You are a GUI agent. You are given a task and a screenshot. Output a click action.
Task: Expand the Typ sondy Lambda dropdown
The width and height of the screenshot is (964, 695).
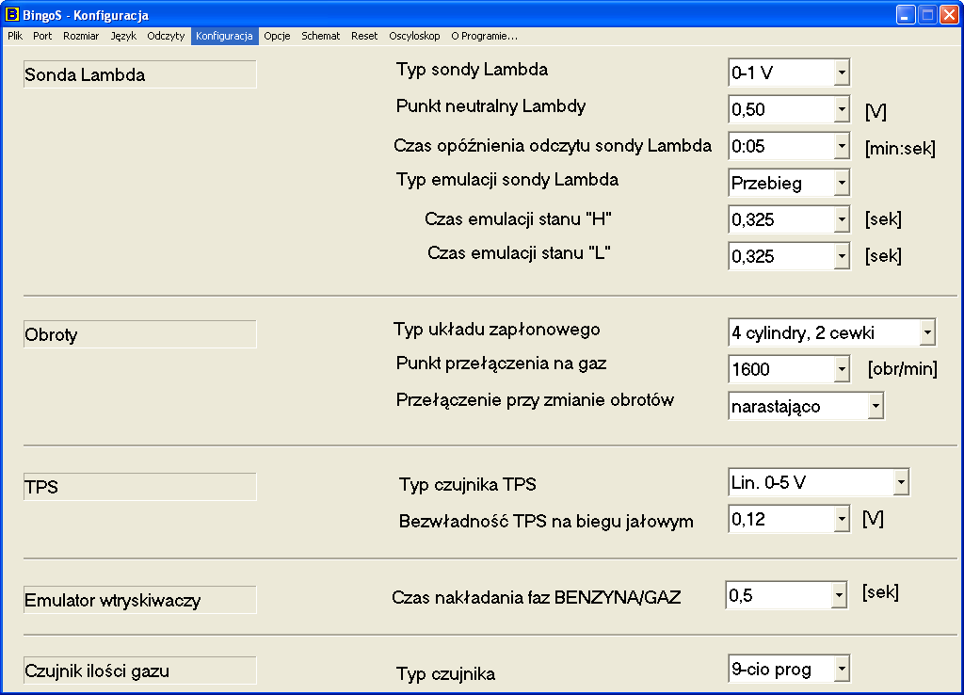coord(842,73)
